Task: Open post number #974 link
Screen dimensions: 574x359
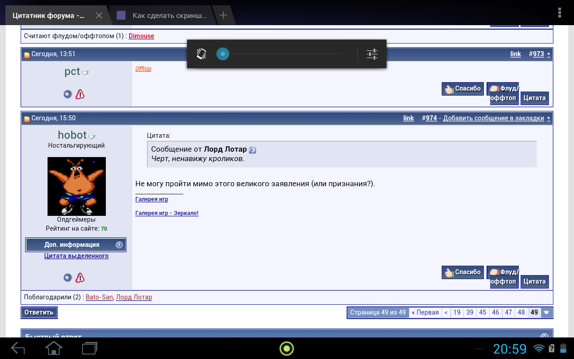Action: [431, 118]
